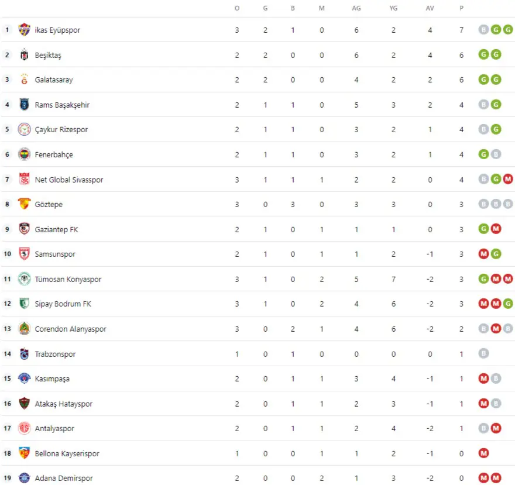Viewport: 515px width, 485px height.
Task: Click Gaziantep FK's green G form badge
Action: coord(483,229)
